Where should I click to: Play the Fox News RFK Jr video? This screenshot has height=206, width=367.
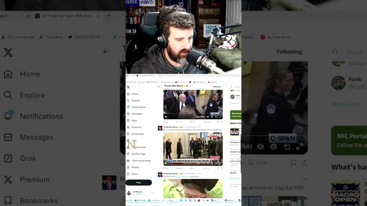(166, 163)
